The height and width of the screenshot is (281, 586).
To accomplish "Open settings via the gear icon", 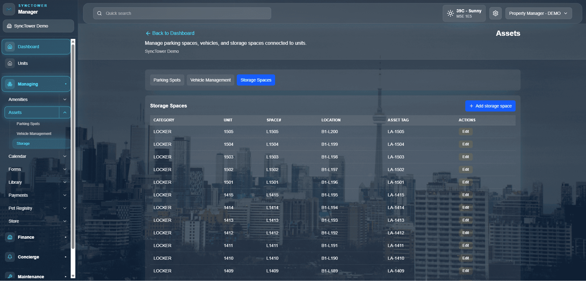I will pyautogui.click(x=496, y=13).
